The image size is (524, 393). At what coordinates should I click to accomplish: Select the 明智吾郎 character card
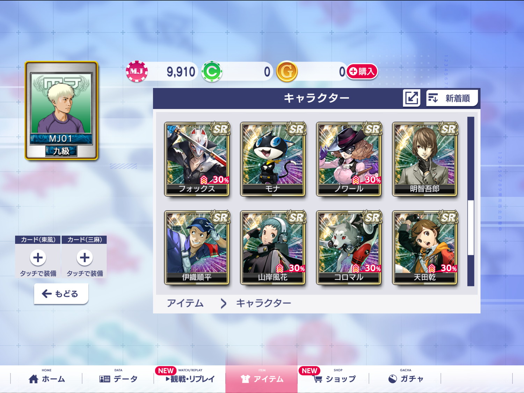coord(424,159)
